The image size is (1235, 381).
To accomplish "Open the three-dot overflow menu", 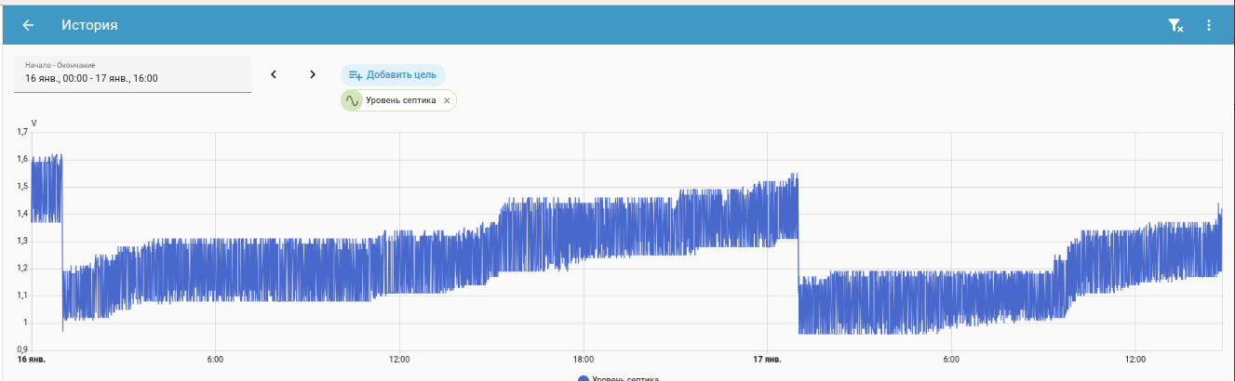I will [x=1209, y=25].
